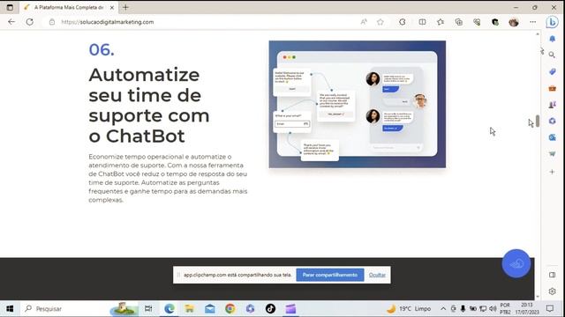Open the sidebar Microsoft 365 icon
The height and width of the screenshot is (317, 565).
[552, 122]
